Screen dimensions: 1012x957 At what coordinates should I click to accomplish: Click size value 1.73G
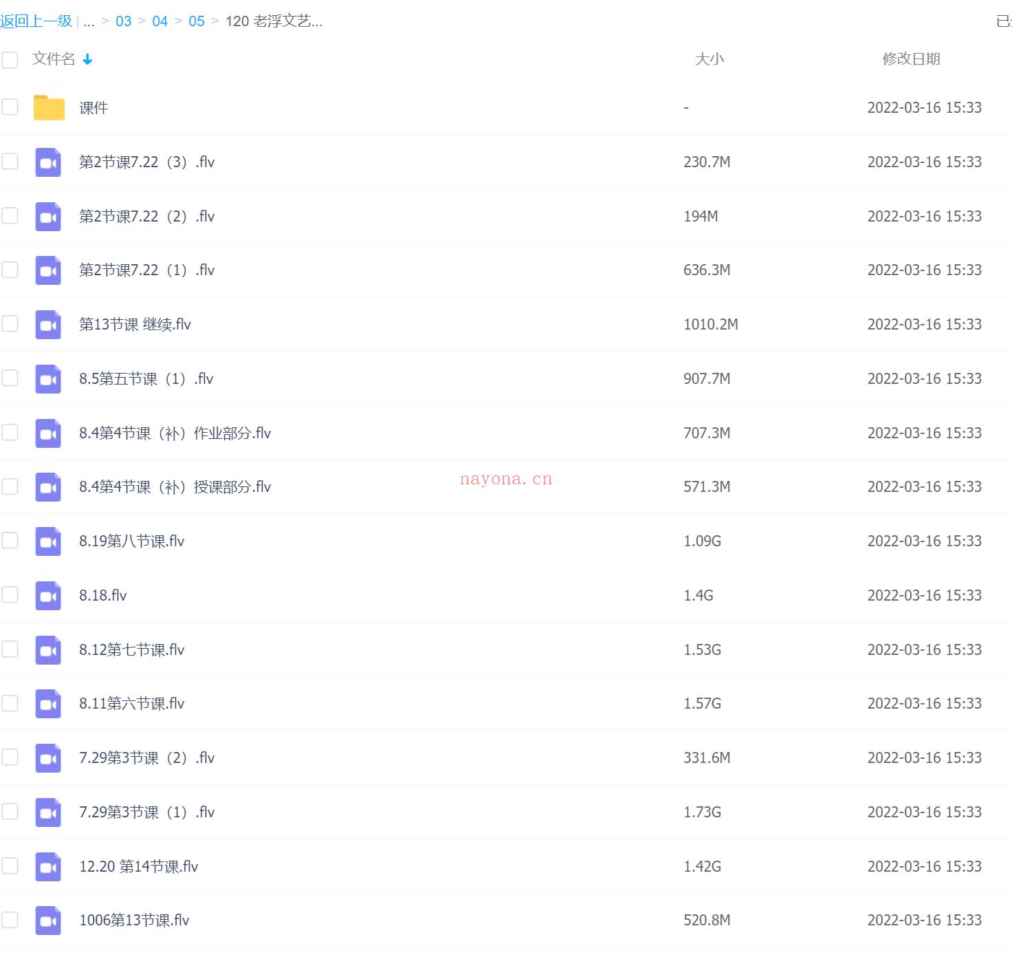pos(703,813)
